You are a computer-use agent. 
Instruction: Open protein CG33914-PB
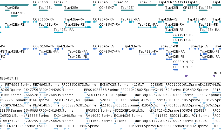(183, 67)
